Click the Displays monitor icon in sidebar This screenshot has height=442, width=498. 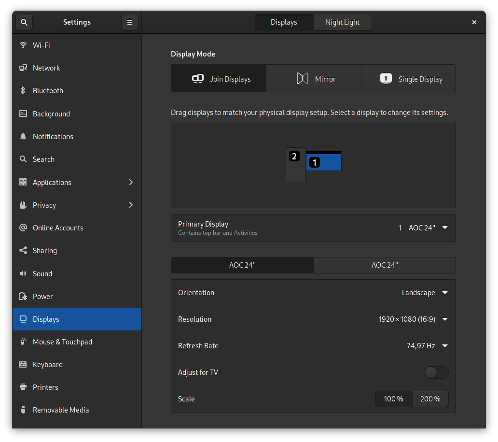[23, 319]
